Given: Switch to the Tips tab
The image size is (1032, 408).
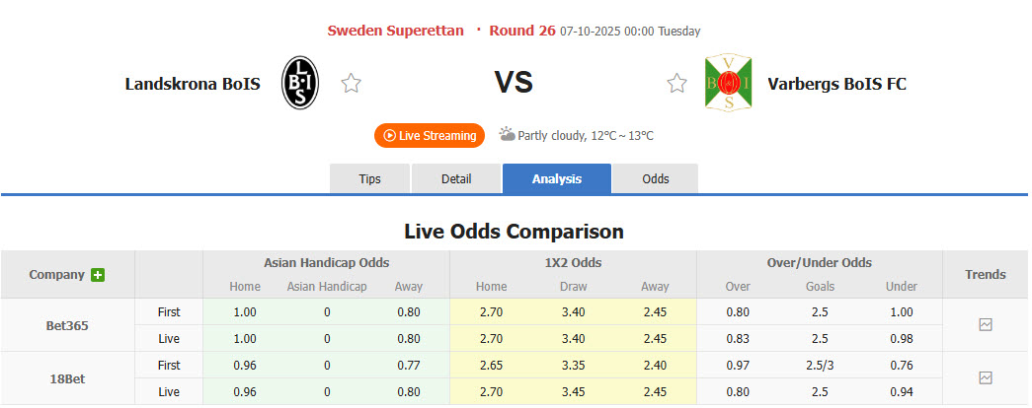Looking at the screenshot, I should click(369, 178).
